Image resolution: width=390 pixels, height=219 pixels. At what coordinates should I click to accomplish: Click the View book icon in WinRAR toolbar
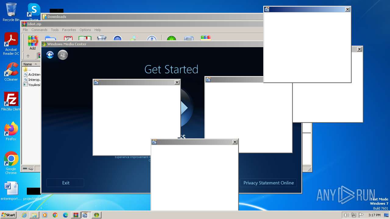coord(85,38)
